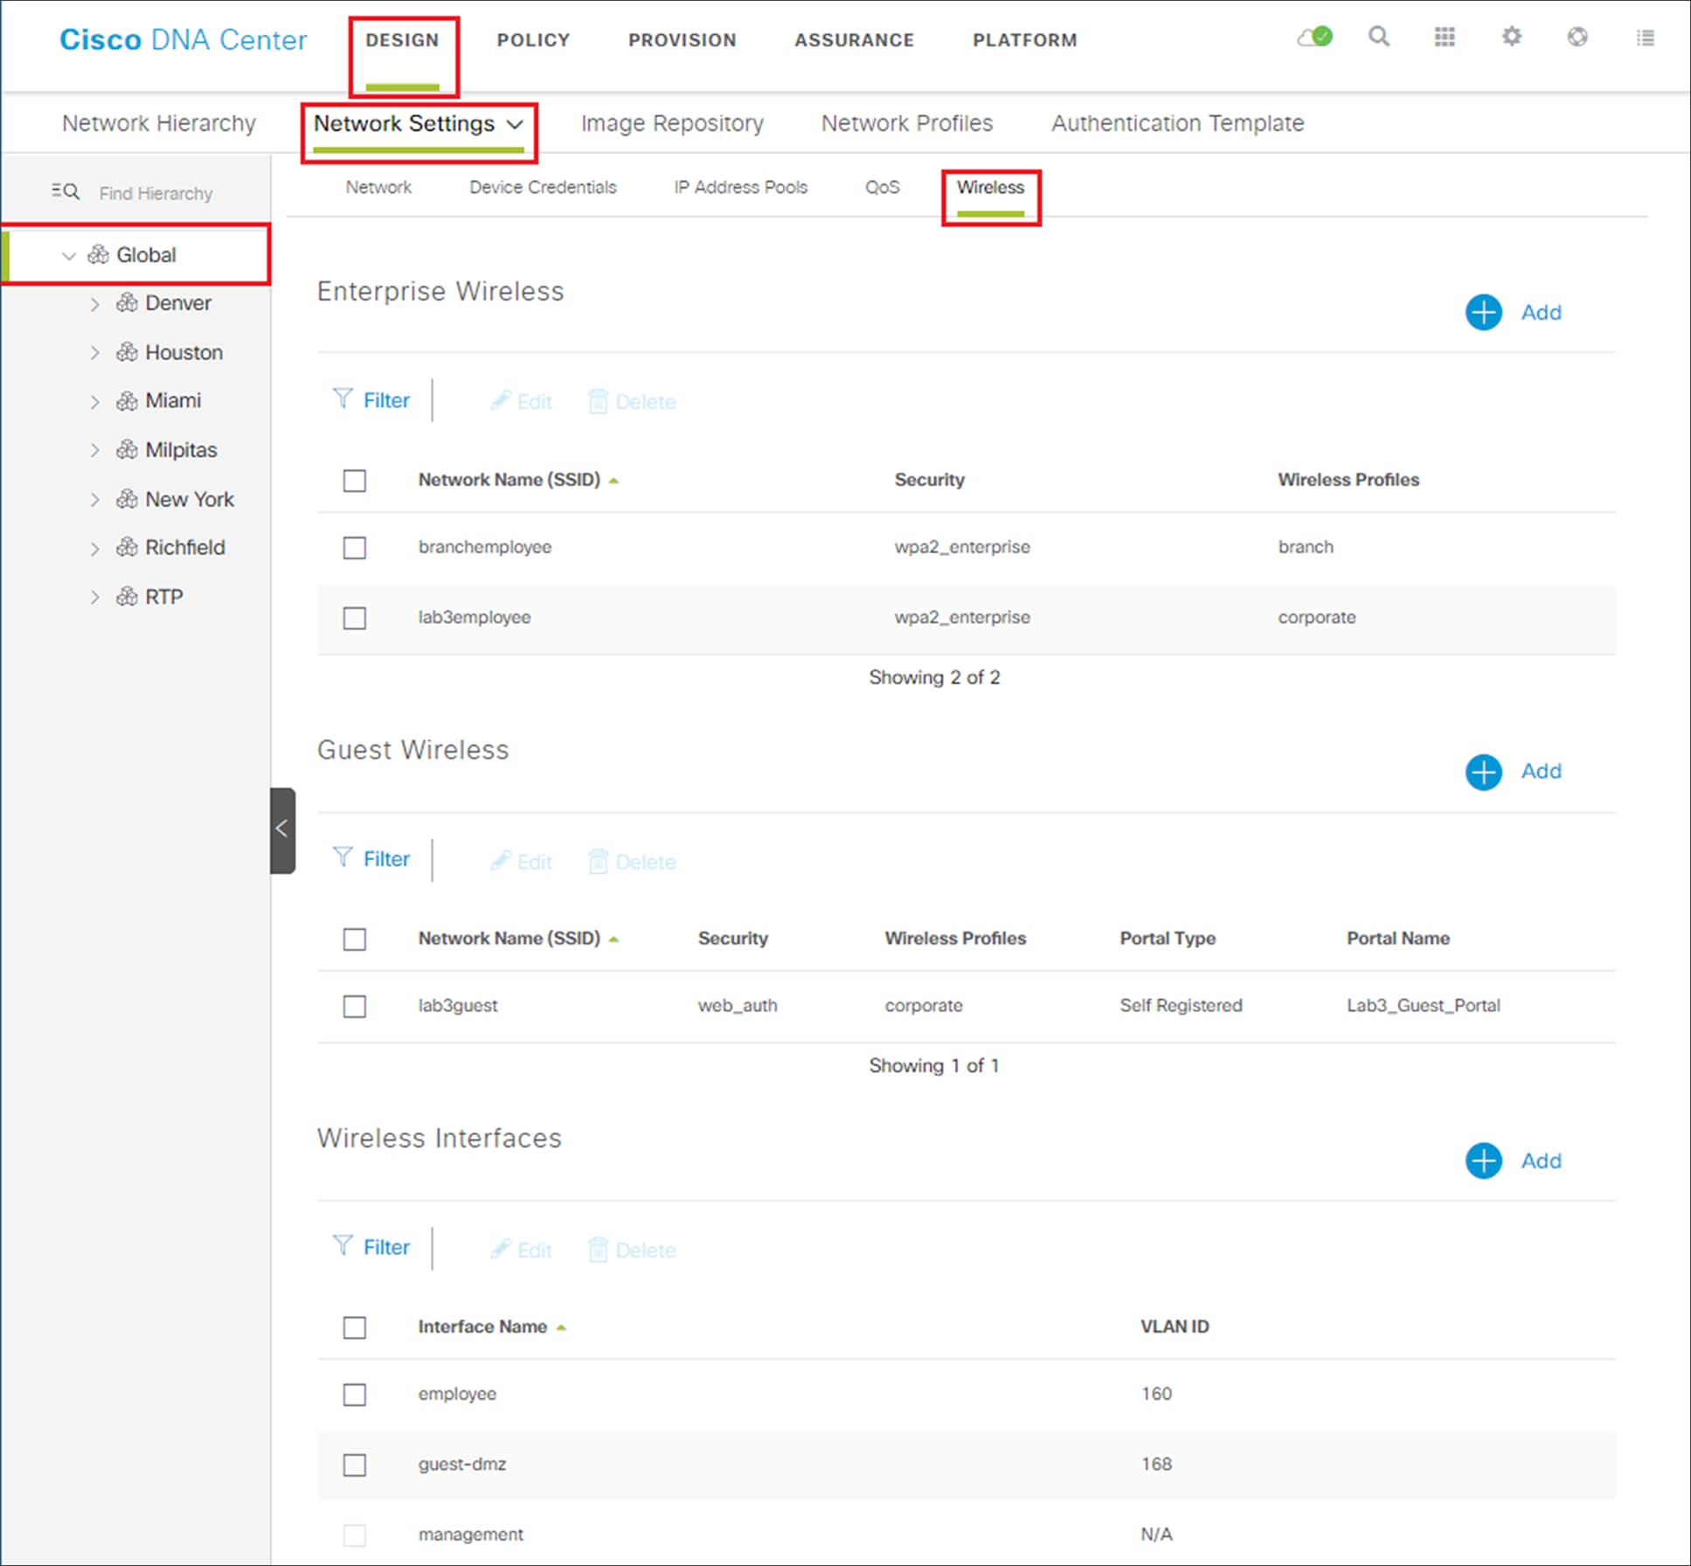Screen dimensions: 1691x1566
Task: Click the Enterprise Wireless filter funnel icon
Action: pos(343,398)
